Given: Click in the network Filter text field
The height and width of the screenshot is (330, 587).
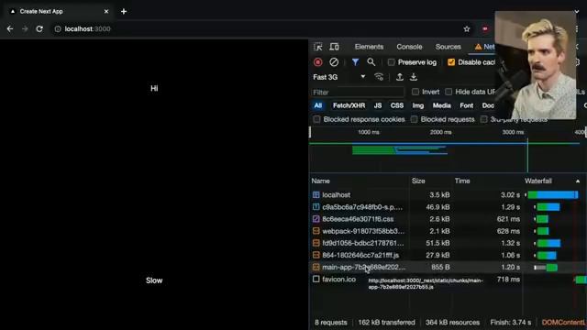Looking at the screenshot, I should pyautogui.click(x=358, y=92).
